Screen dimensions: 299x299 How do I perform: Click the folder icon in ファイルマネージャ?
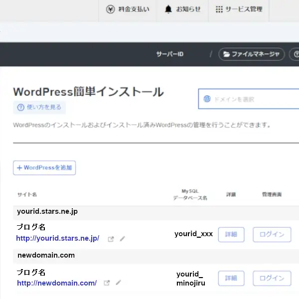(227, 54)
